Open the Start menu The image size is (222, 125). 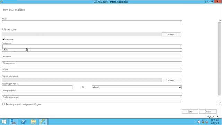pos(4,122)
